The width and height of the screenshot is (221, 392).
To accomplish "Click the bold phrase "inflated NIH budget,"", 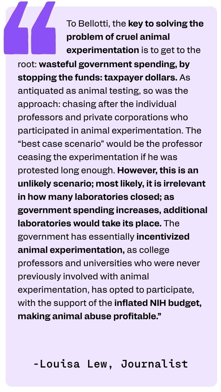I will 158,303.
